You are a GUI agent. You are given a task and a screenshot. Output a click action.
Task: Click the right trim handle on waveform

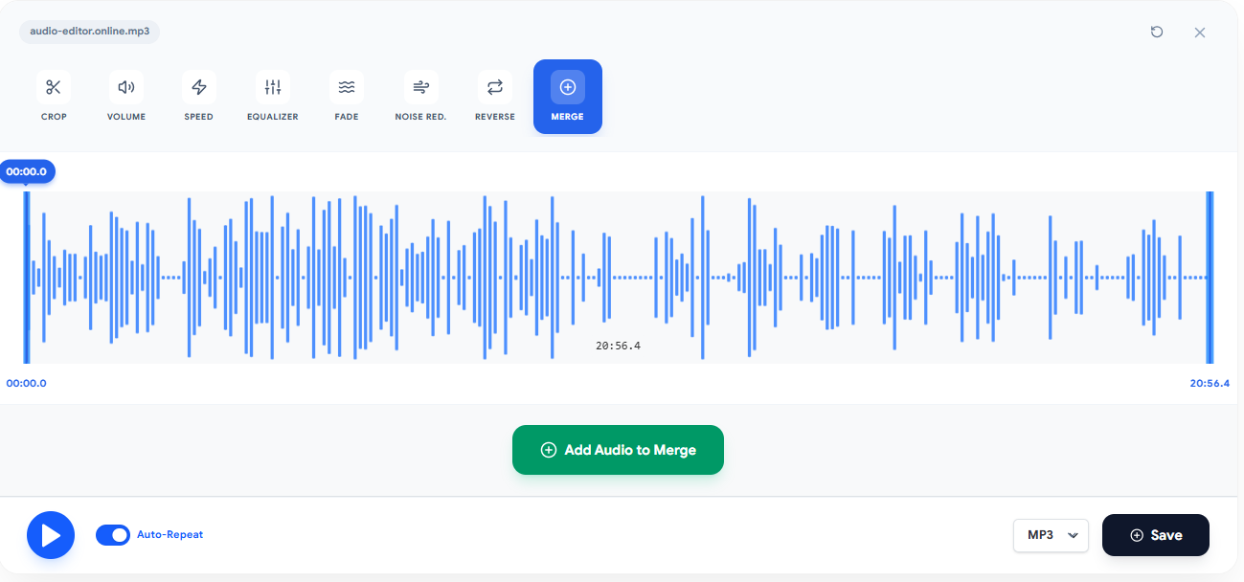1210,278
